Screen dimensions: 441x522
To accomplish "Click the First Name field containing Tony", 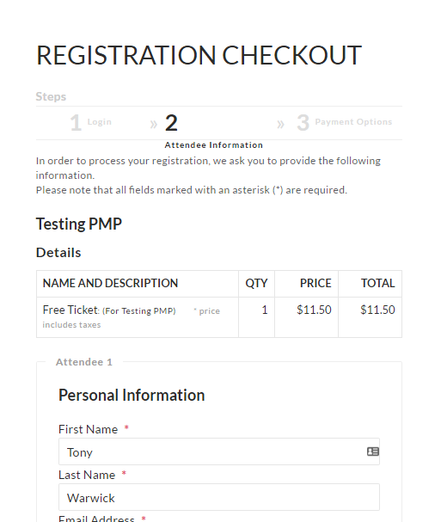I will pyautogui.click(x=219, y=451).
